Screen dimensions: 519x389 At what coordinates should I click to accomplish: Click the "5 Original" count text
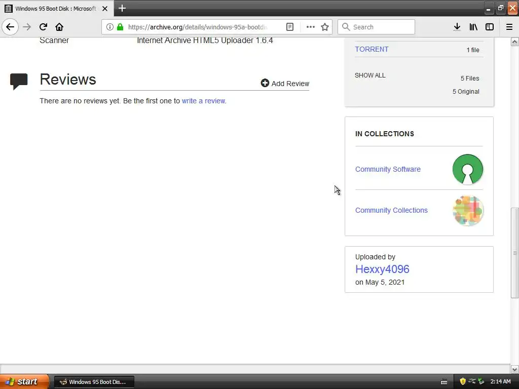tap(466, 92)
